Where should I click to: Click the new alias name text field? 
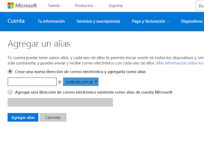pyautogui.click(x=32, y=82)
